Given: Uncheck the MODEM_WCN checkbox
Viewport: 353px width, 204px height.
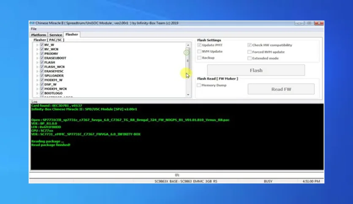Looking at the screenshot, I should pos(42,89).
